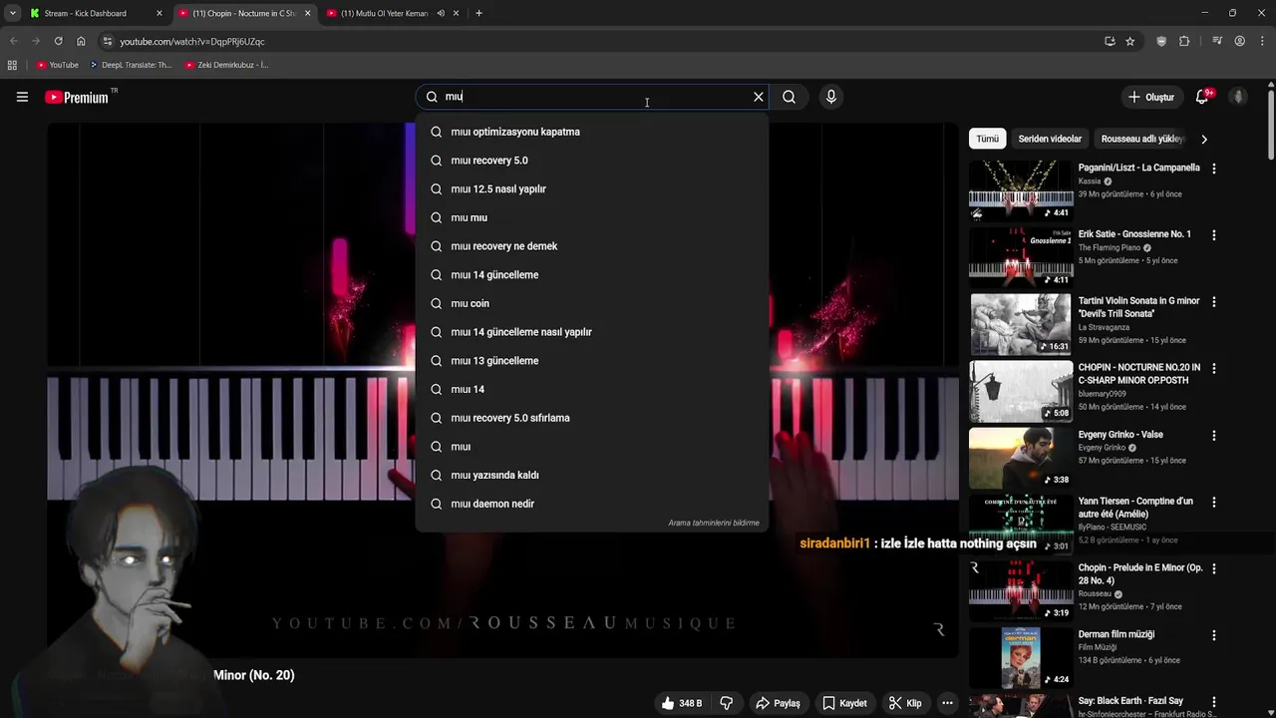The image size is (1276, 718).
Task: Select suggestion 'mıuı recovery 5.0'
Action: pyautogui.click(x=592, y=161)
